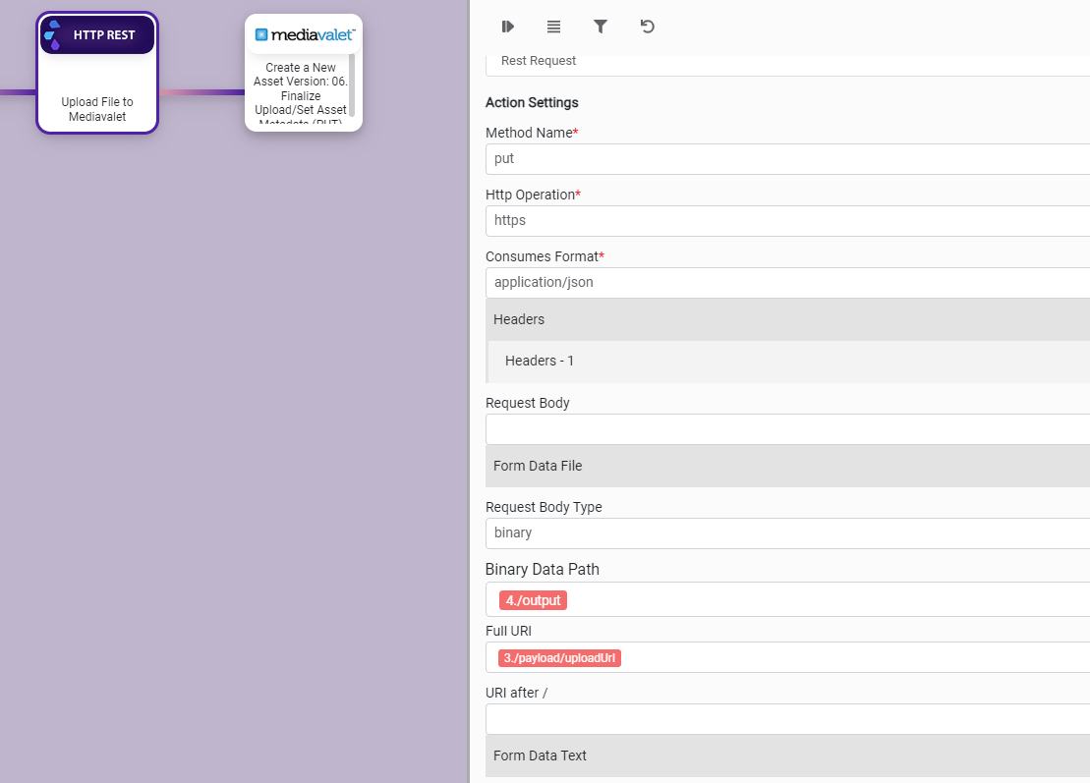Open Request Body Type field showing binary
Screen dimensions: 1090x783
[x=787, y=532]
